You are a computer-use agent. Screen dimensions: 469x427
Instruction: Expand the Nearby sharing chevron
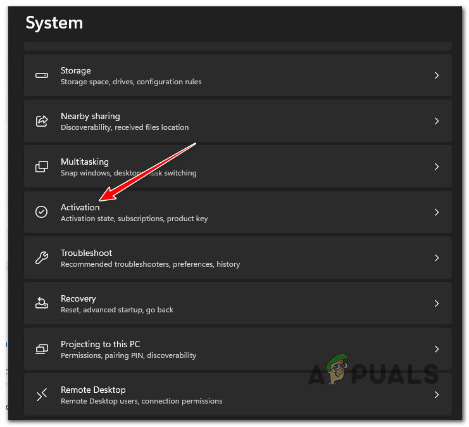point(437,121)
